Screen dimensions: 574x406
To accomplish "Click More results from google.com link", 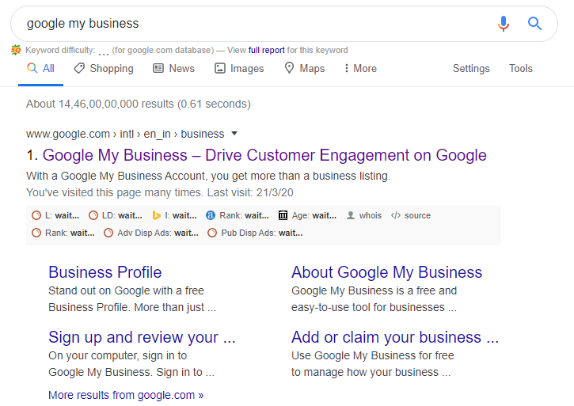I will pos(126,394).
